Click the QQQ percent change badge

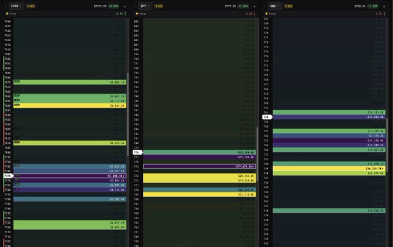[x=373, y=6]
